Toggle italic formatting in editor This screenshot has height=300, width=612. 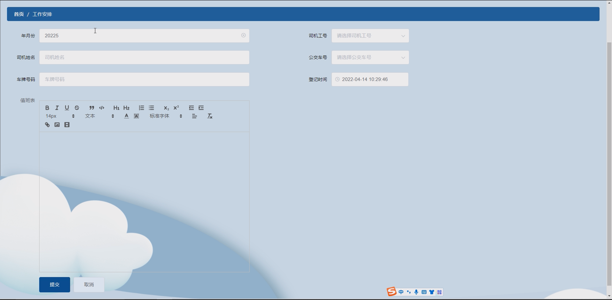(57, 108)
